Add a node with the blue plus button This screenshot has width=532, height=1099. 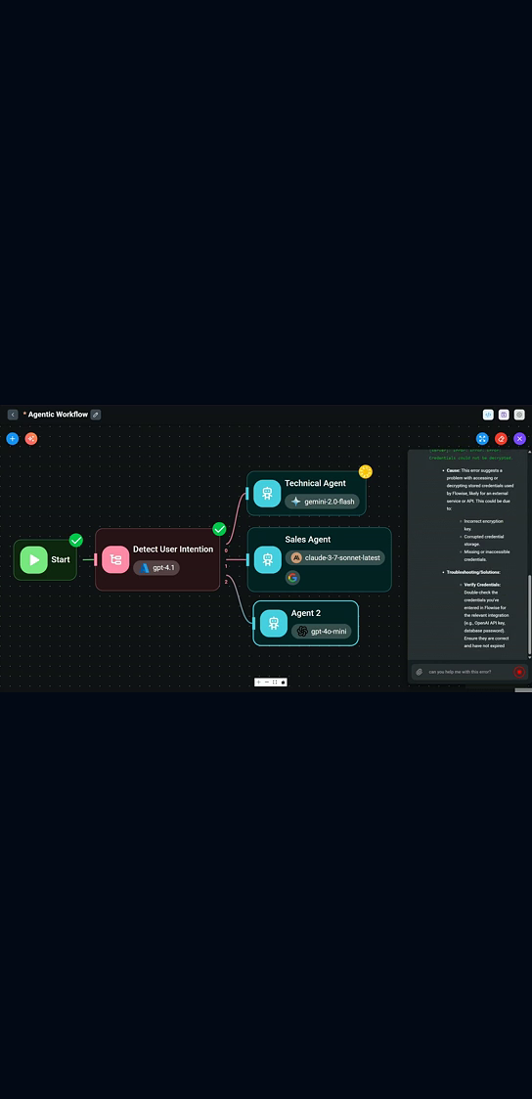[x=12, y=439]
